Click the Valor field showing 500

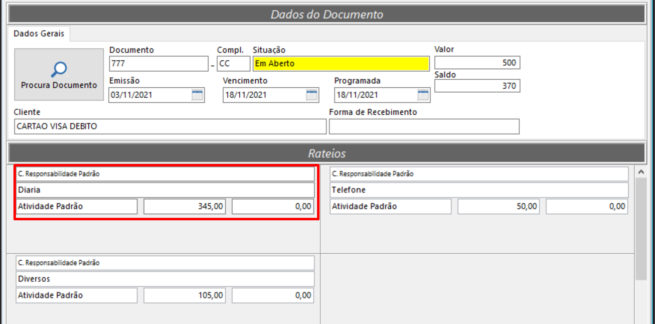pyautogui.click(x=477, y=62)
